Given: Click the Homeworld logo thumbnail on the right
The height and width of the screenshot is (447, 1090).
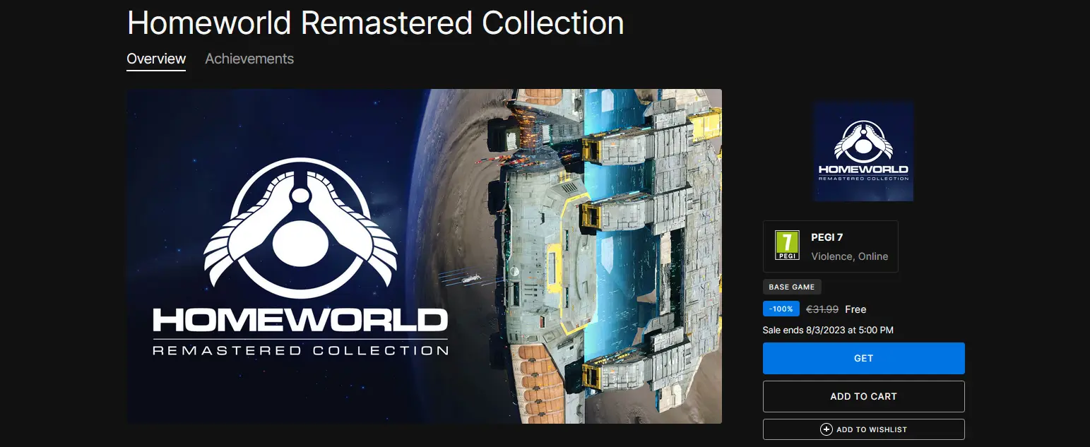Looking at the screenshot, I should point(863,150).
